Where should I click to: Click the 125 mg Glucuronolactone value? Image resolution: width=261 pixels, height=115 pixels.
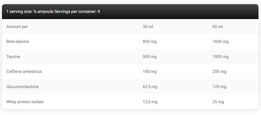(x=219, y=87)
